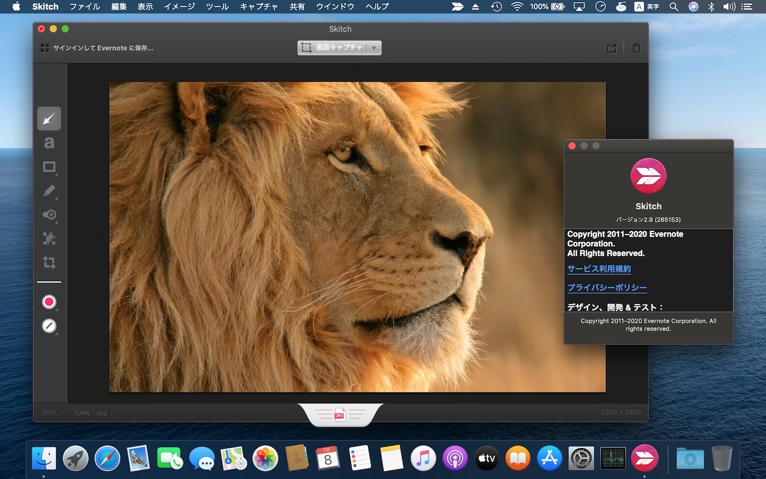The image size is (766, 479).
Task: Select the Arrow annotation tool
Action: tap(49, 119)
